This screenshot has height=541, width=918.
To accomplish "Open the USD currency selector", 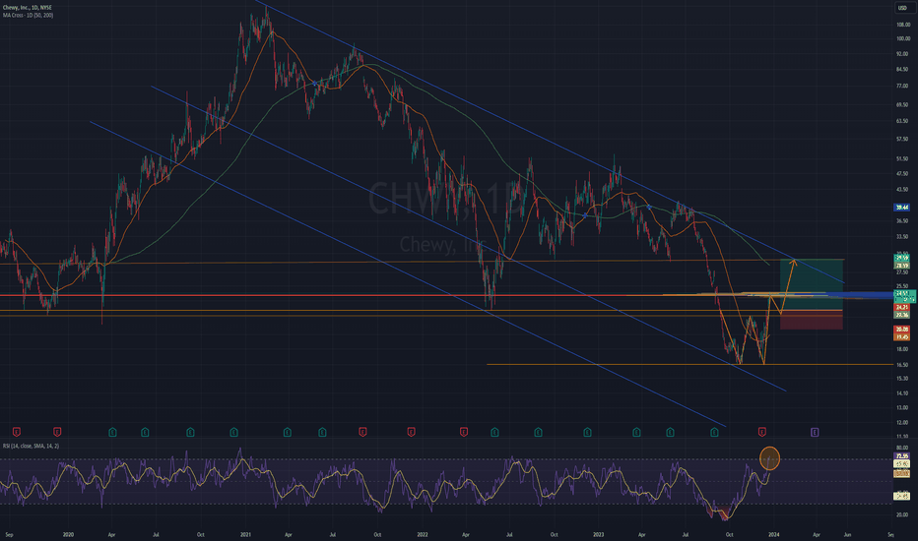I will click(x=902, y=8).
